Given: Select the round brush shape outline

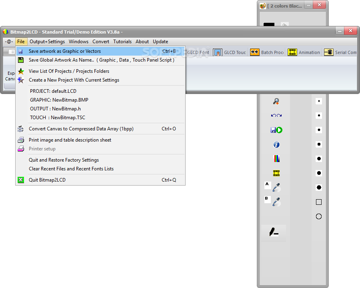Looking at the screenshot, I should (319, 216).
